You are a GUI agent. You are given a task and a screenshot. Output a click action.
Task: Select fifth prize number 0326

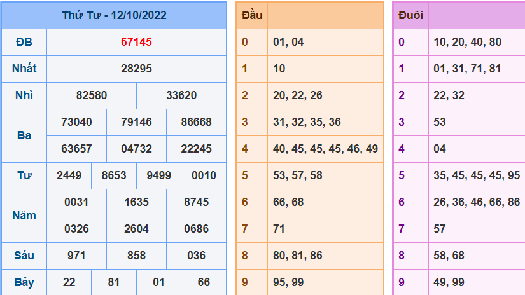point(76,229)
